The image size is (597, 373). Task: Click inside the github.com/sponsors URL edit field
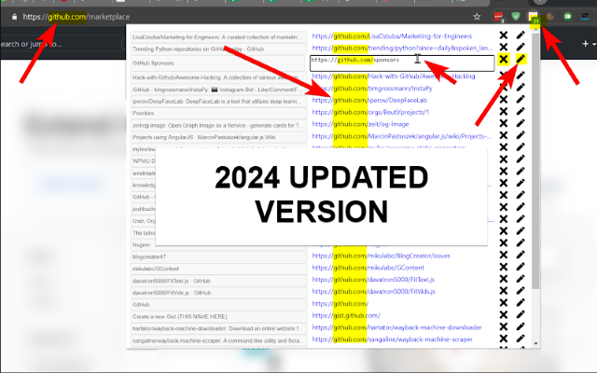(x=402, y=63)
